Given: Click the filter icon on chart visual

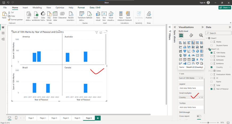Looking at the screenshot, I should click(97, 32).
